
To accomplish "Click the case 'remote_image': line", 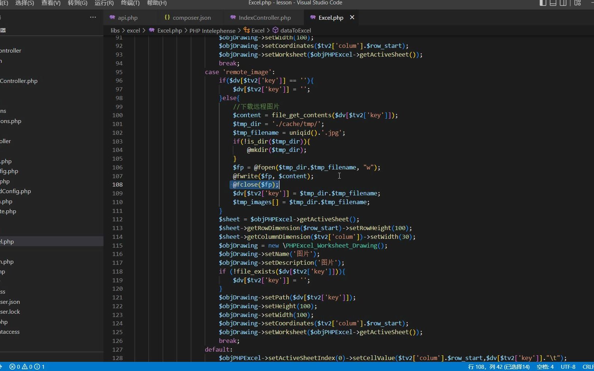I will click(x=240, y=72).
